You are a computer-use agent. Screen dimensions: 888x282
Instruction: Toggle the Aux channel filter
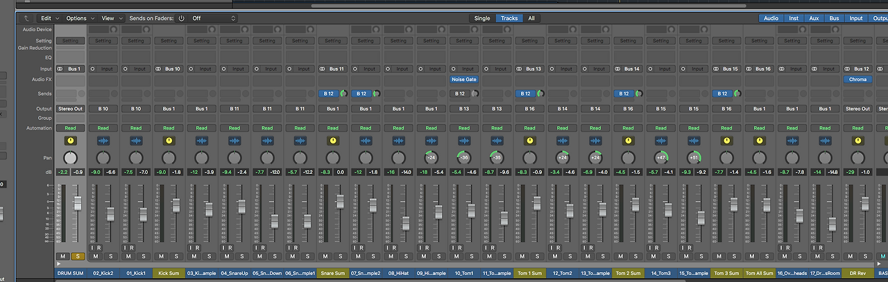pyautogui.click(x=814, y=18)
